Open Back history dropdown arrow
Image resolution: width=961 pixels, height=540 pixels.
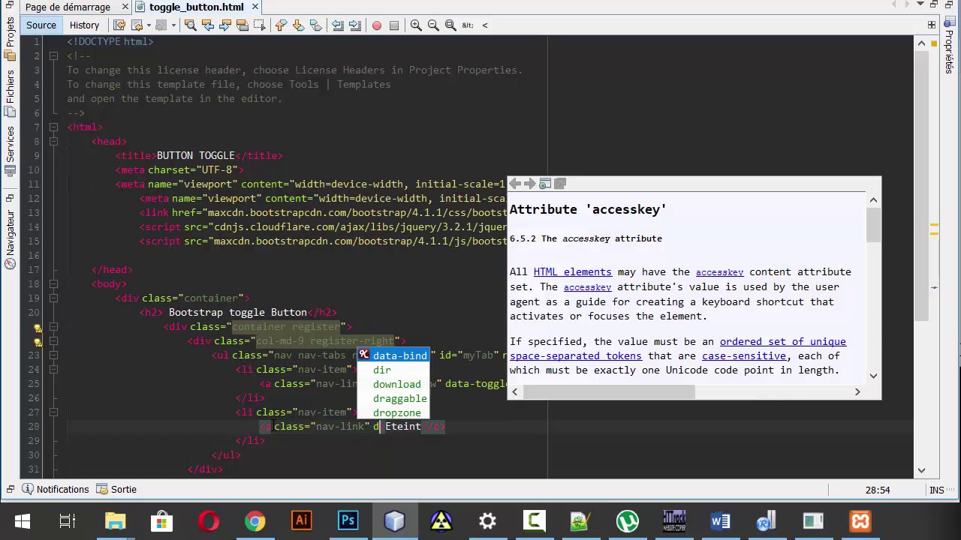(x=148, y=25)
